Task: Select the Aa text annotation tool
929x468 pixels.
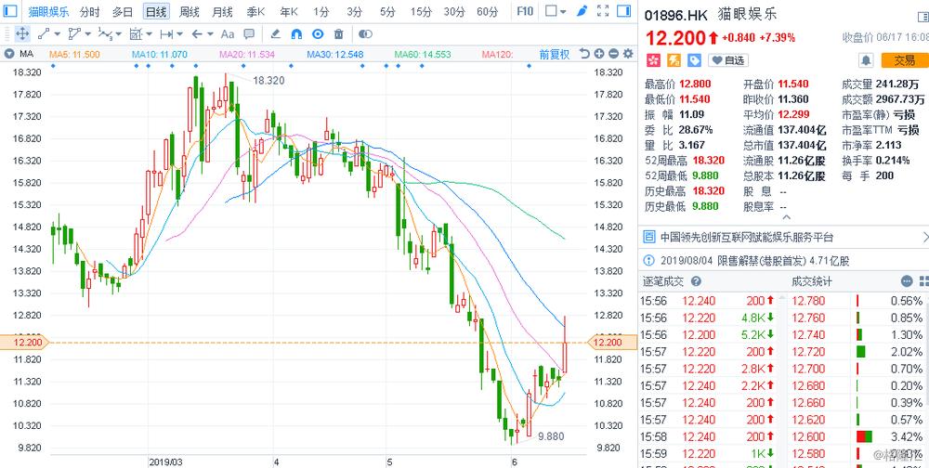Action: pos(228,33)
